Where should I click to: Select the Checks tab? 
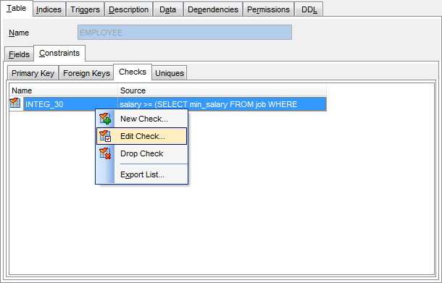(133, 72)
